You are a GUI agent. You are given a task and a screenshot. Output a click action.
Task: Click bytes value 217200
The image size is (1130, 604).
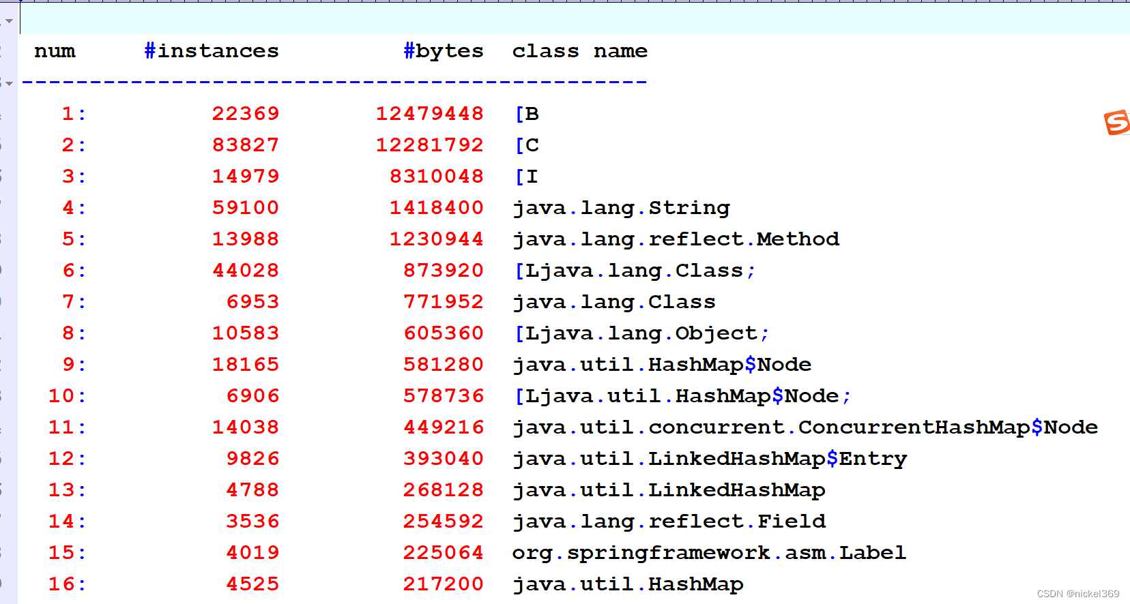pyautogui.click(x=444, y=584)
